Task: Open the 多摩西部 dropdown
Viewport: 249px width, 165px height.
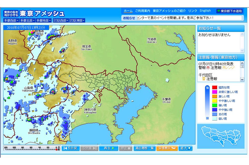Action: pyautogui.click(x=11, y=21)
